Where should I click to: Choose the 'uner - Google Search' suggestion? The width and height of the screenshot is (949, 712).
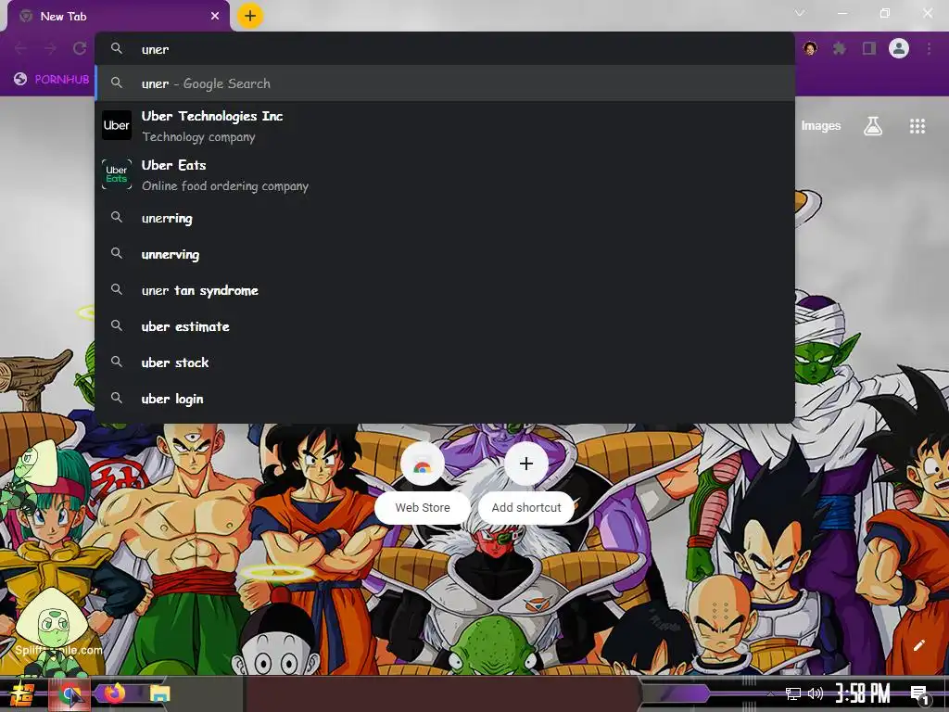coord(445,83)
